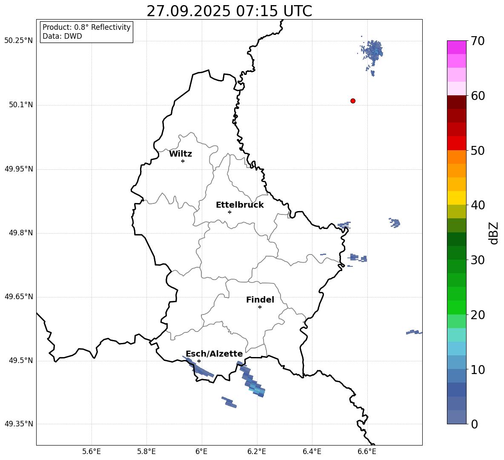The width and height of the screenshot is (504, 460).
Task: Click the cross marker below Wiltz
Action: point(183,161)
